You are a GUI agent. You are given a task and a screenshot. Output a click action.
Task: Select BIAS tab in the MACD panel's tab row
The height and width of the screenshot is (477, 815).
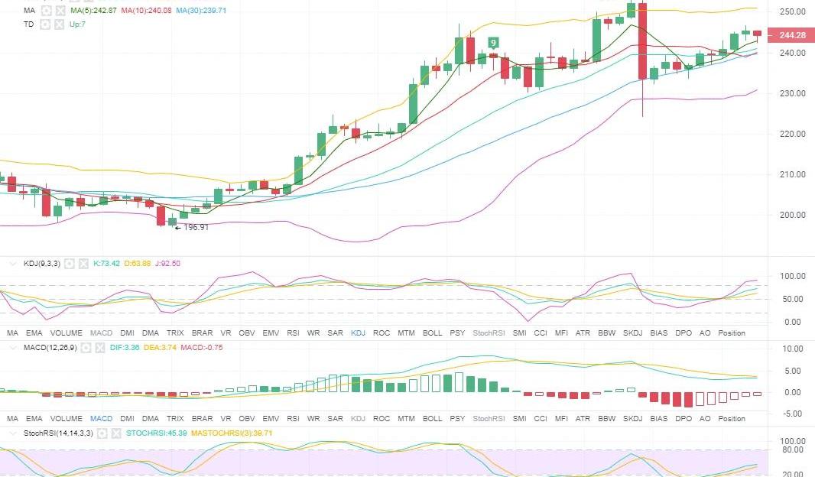(658, 419)
